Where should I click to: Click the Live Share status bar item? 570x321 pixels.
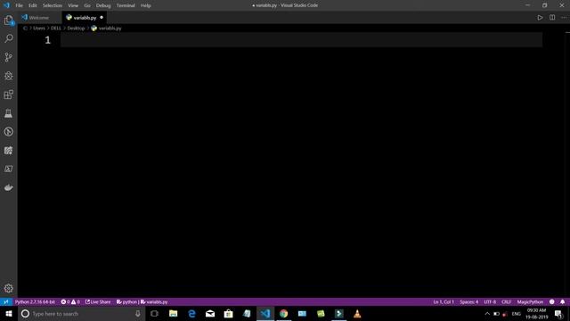[98, 301]
